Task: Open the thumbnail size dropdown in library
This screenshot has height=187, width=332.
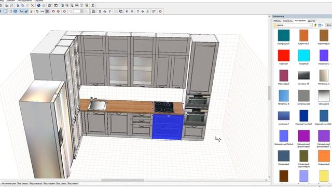Action: [329, 25]
